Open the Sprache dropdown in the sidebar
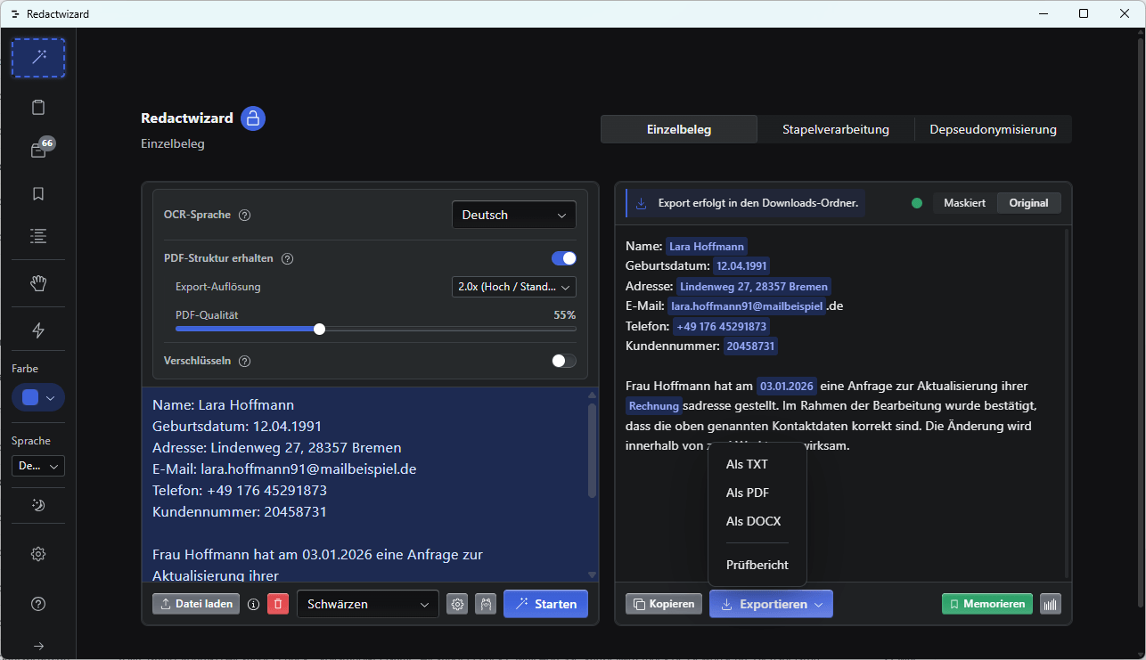The width and height of the screenshot is (1146, 660). (38, 466)
